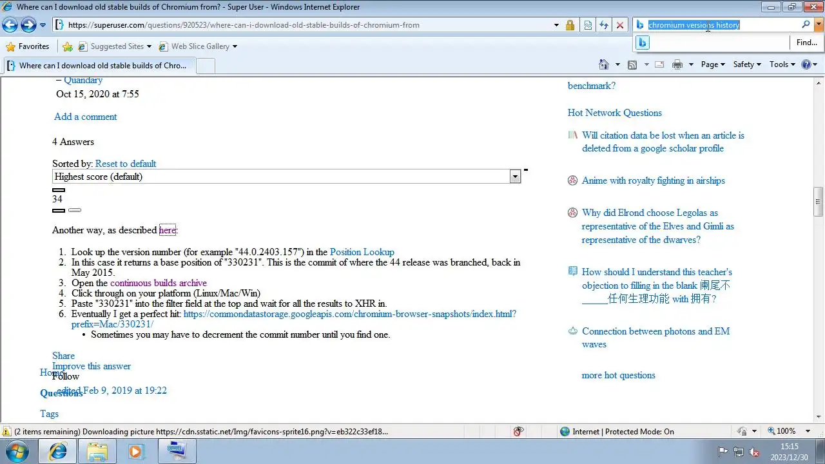
Task: Open Suggested Sites favorites item
Action: (x=115, y=46)
